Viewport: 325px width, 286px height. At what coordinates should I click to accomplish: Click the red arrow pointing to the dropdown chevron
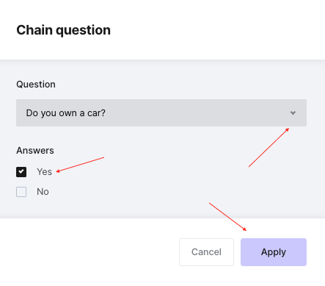(x=269, y=147)
